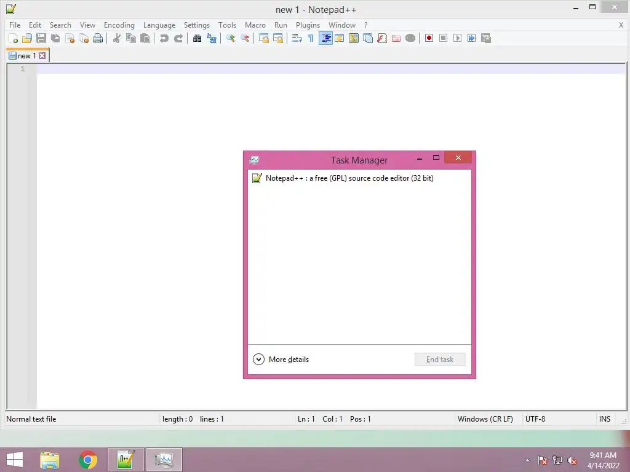Viewport: 630px width, 472px height.
Task: Click the Cut scissors icon
Action: click(116, 38)
